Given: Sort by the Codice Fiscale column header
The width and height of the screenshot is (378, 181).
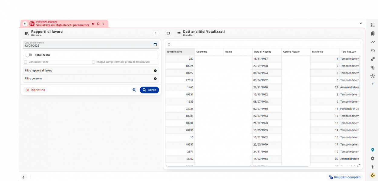Looking at the screenshot, I should pos(296,52).
